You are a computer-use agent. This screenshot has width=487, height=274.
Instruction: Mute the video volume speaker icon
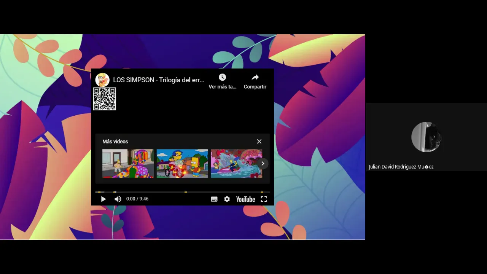(118, 199)
